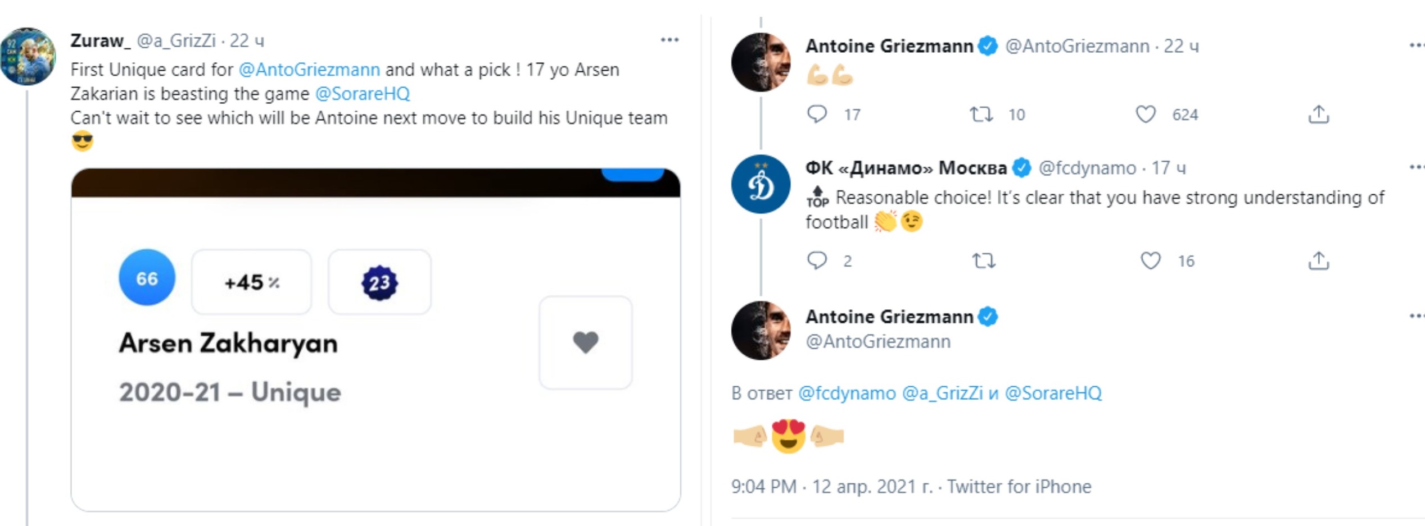Reply to the Dynamo Moscow tweet
The image size is (1425, 526).
pyautogui.click(x=817, y=260)
